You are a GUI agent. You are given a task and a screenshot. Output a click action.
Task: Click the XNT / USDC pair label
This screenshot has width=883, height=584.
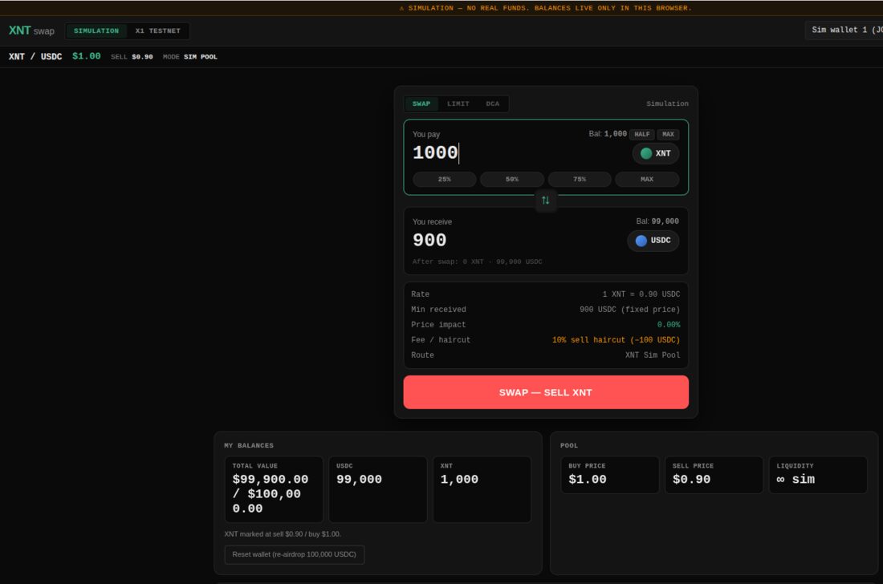[35, 57]
